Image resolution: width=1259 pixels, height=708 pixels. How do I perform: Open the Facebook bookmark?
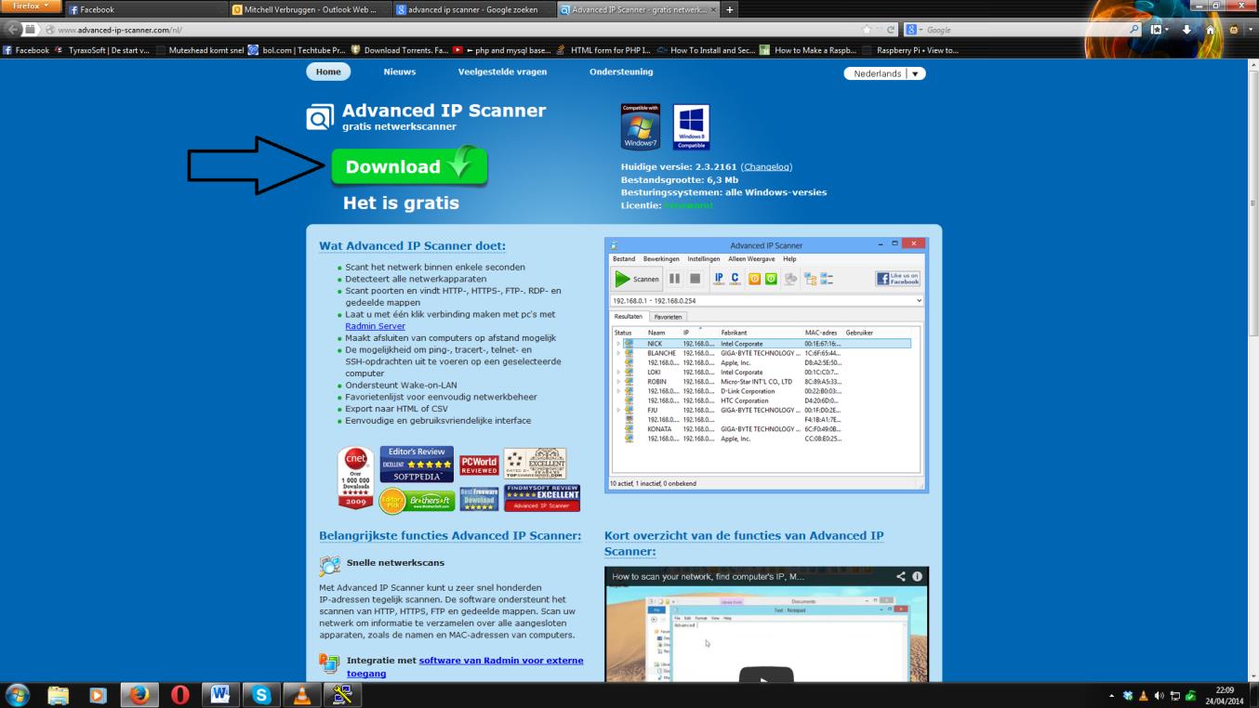(x=25, y=50)
